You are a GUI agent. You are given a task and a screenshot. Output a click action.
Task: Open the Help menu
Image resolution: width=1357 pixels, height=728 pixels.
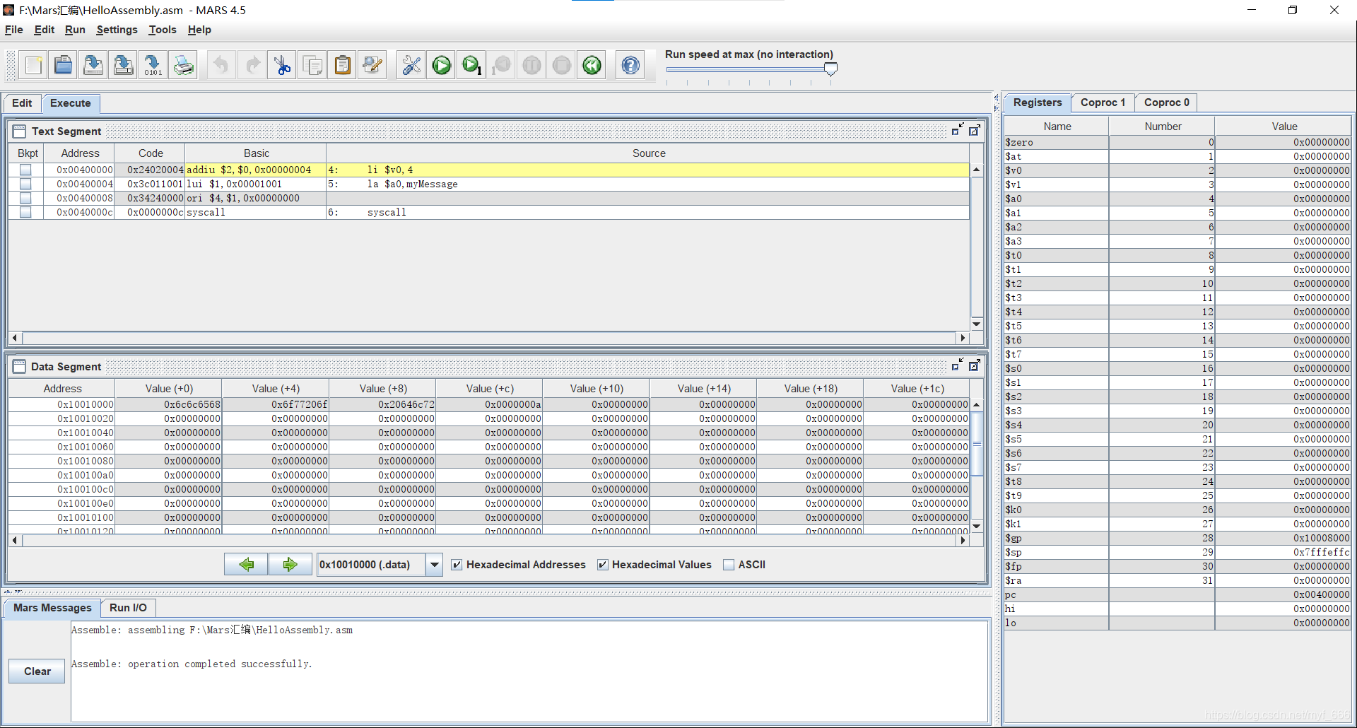coord(199,30)
